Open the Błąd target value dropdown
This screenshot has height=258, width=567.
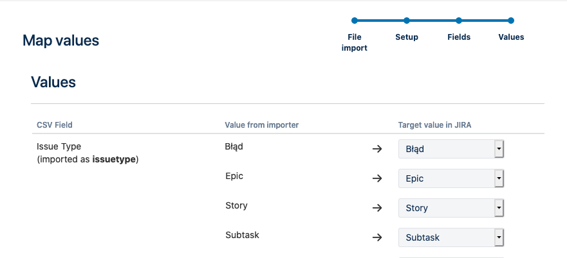coord(451,149)
